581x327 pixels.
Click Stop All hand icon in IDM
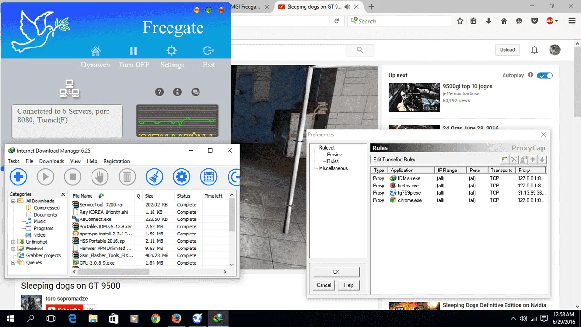pyautogui.click(x=100, y=177)
